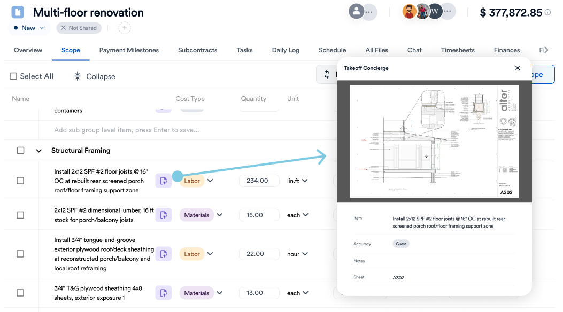Open the Chat tab
The height and width of the screenshot is (312, 563).
click(414, 50)
